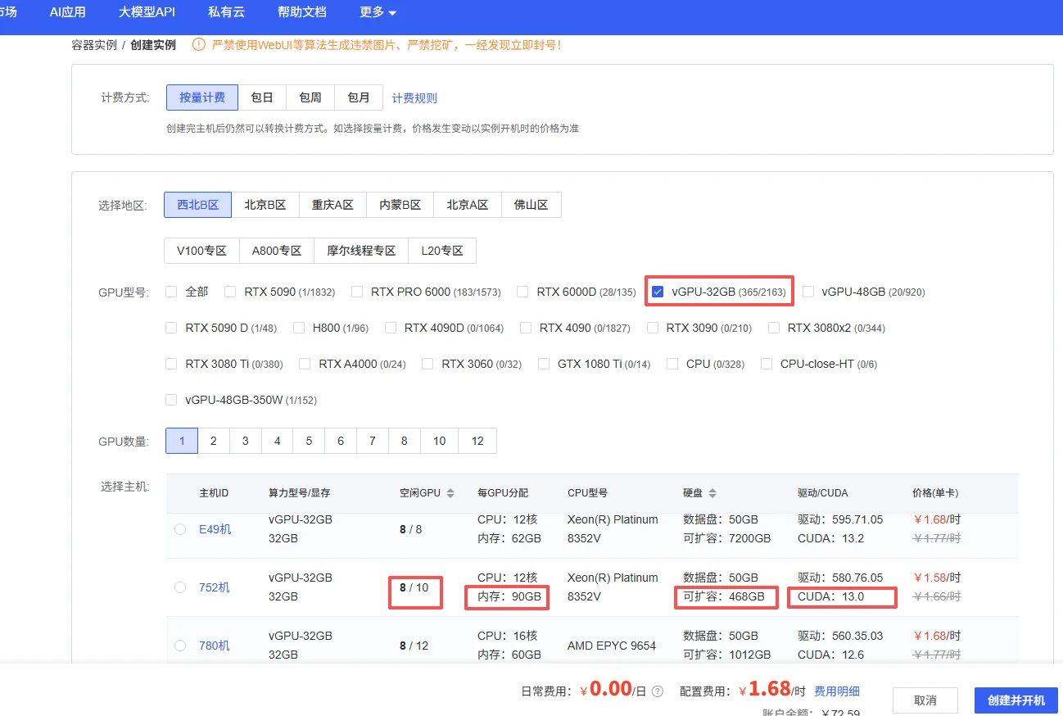The image size is (1063, 716).
Task: Select the 752机 host radio button
Action: click(x=180, y=587)
